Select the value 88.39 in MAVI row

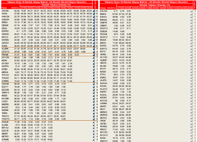(x=128, y=109)
